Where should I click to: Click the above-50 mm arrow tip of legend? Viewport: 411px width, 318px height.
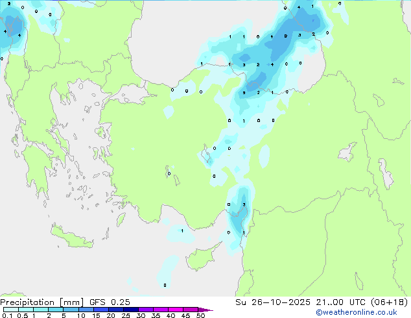(x=205, y=310)
